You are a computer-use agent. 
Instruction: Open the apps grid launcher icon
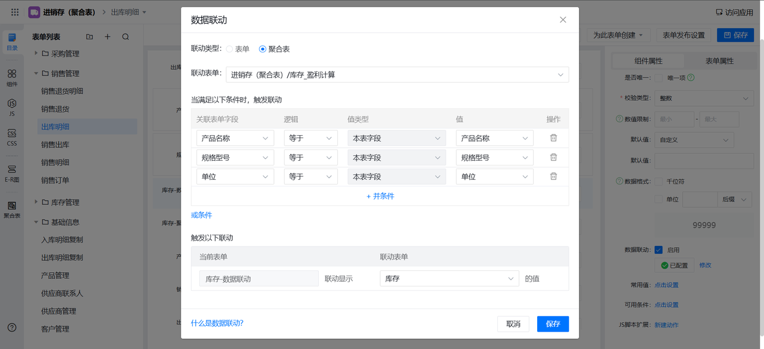[x=15, y=12]
